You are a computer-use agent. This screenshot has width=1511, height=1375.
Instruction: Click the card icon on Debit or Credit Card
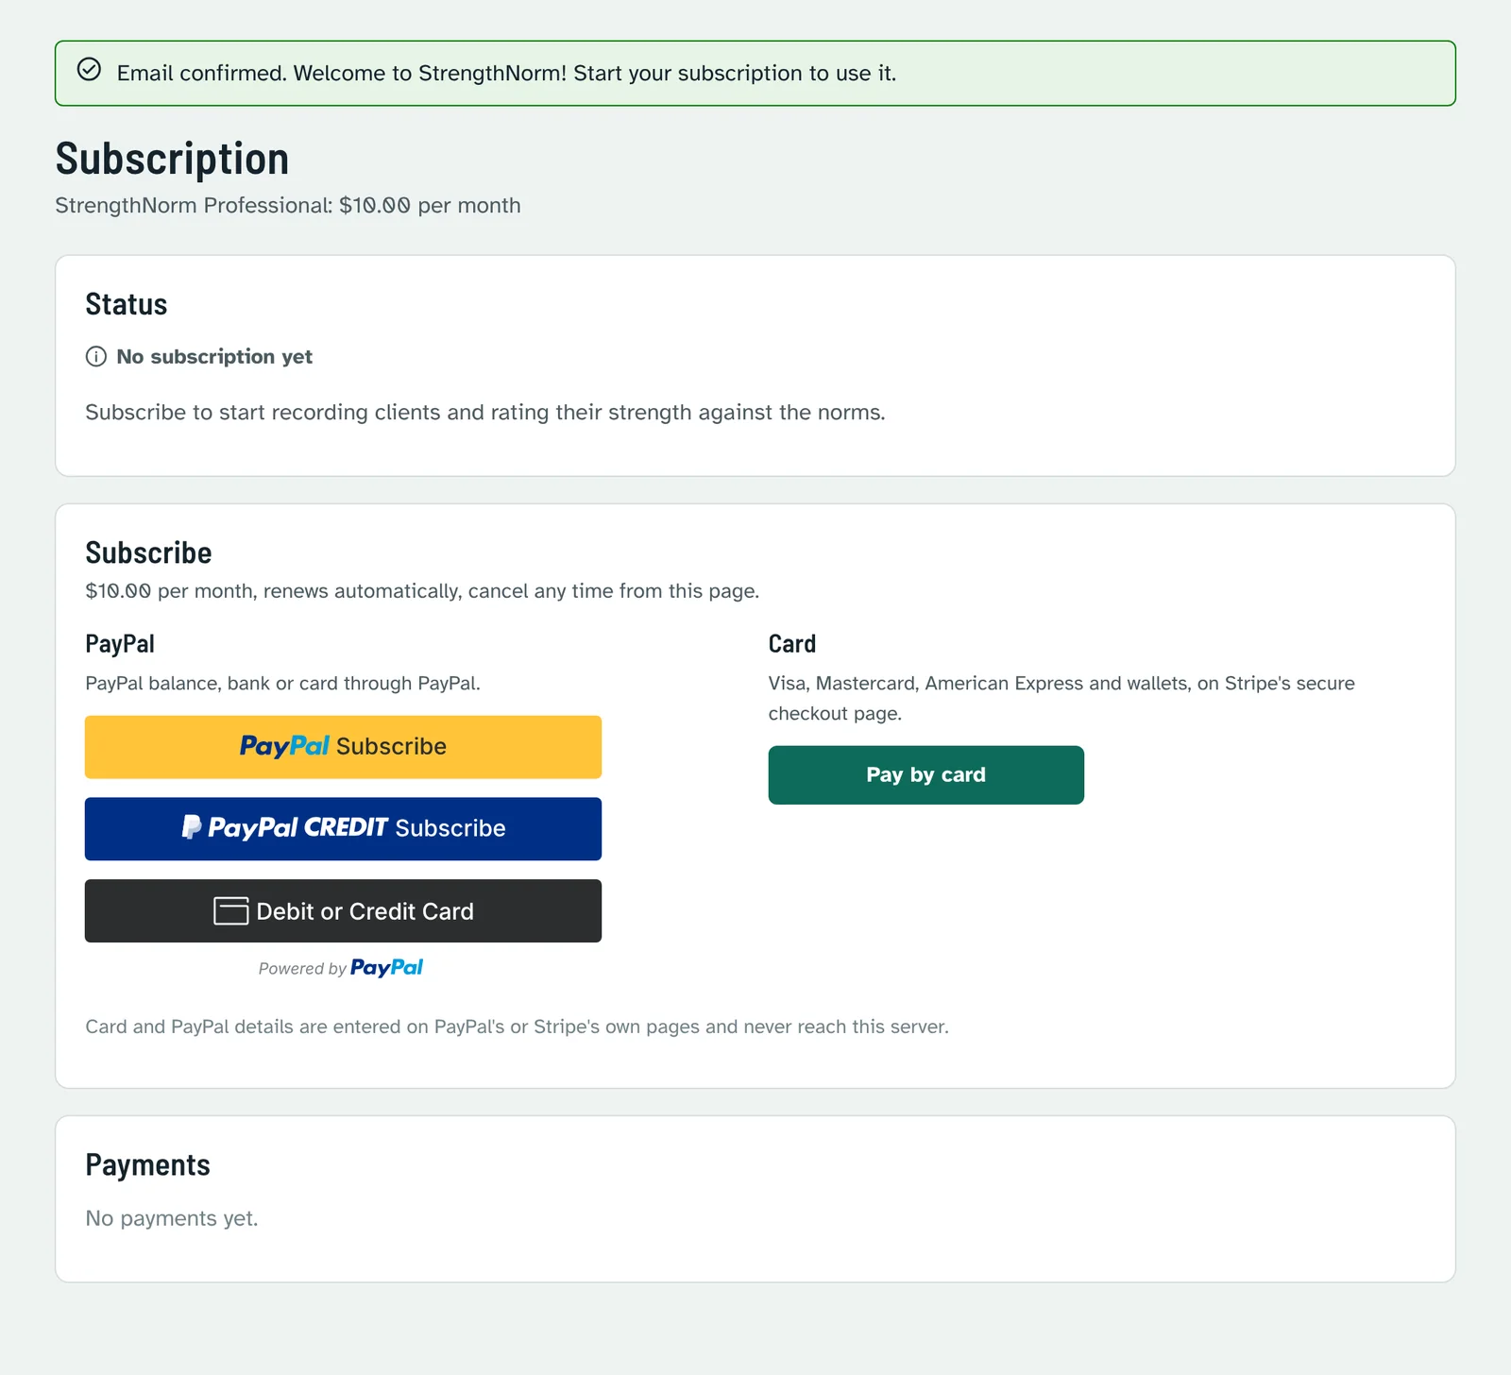tap(230, 910)
